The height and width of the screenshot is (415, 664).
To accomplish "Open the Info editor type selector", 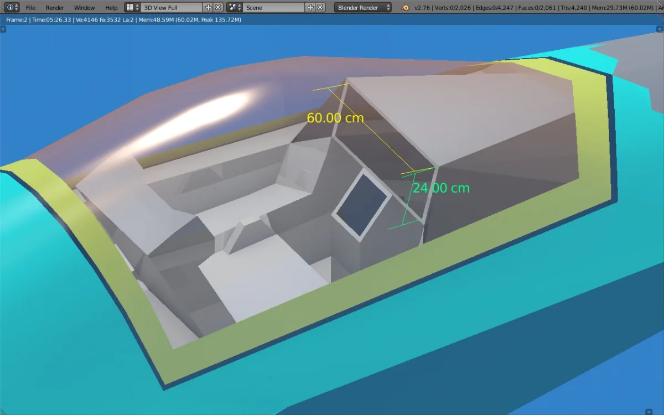I will [x=11, y=8].
